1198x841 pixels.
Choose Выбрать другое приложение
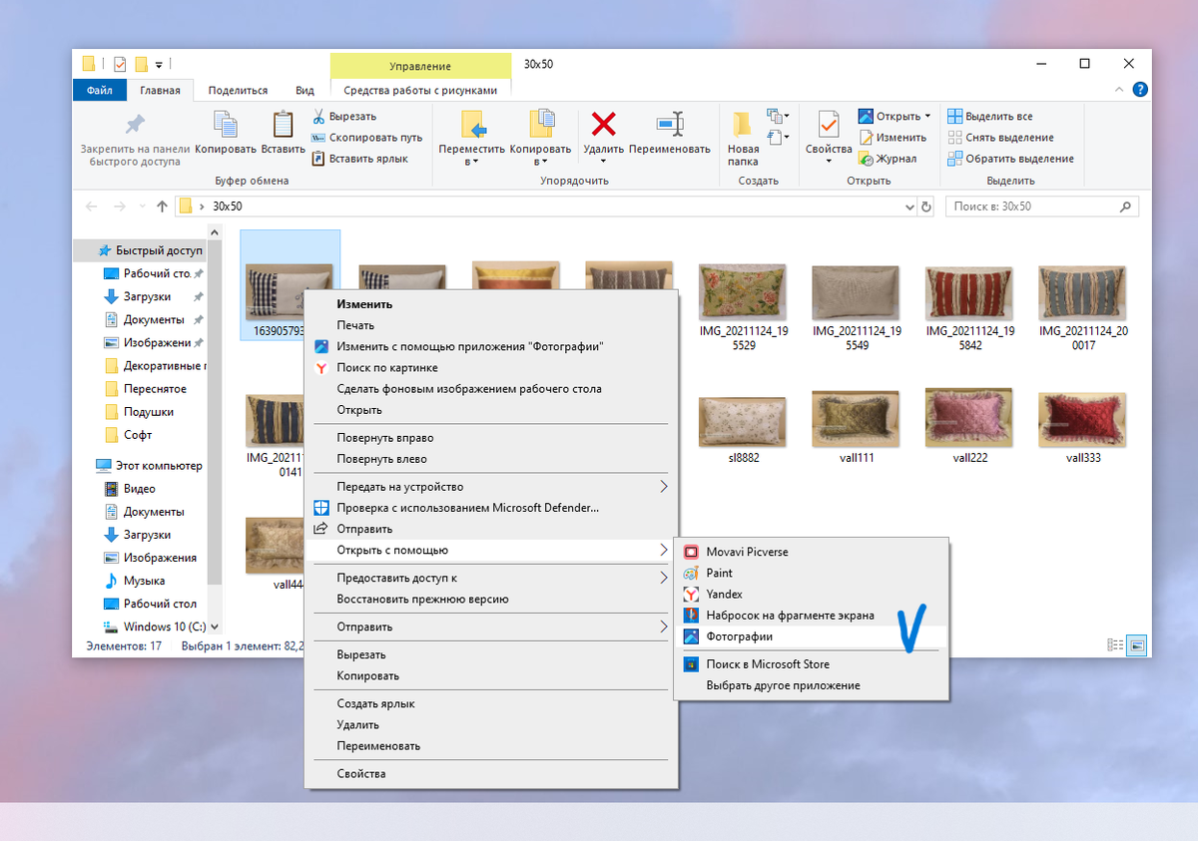tap(812, 685)
